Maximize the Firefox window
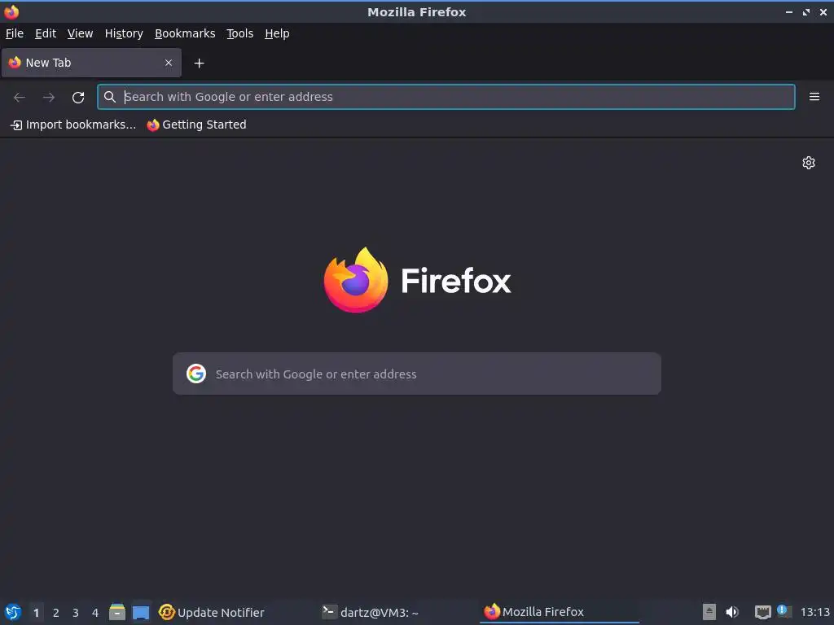Image resolution: width=834 pixels, height=625 pixels. [x=806, y=11]
